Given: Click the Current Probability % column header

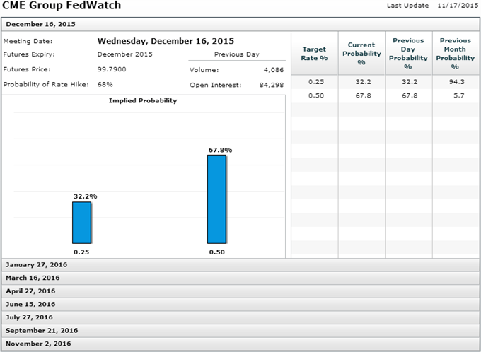Looking at the screenshot, I should coord(361,53).
